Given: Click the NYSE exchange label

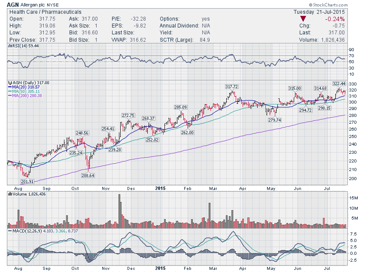Looking at the screenshot, I should click(53, 5).
